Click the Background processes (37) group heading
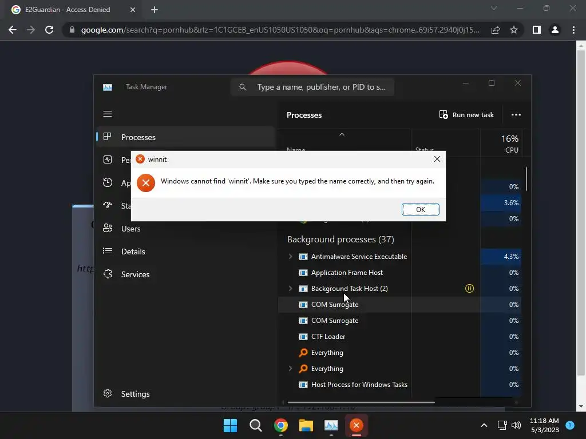 (x=340, y=240)
